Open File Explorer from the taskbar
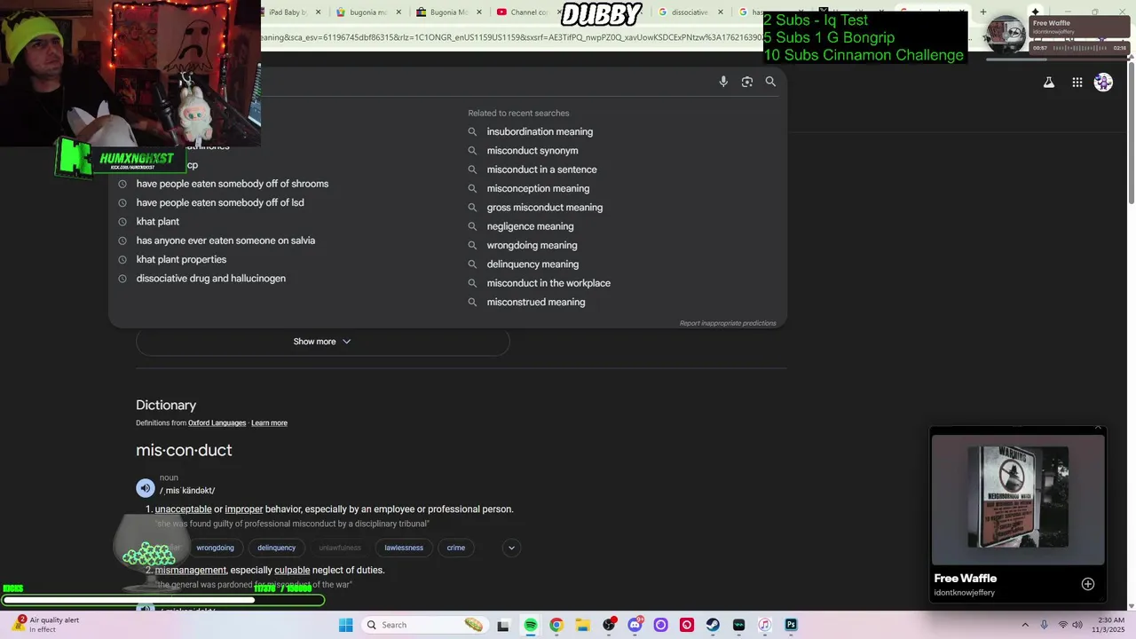Image resolution: width=1136 pixels, height=639 pixels. pos(582,625)
